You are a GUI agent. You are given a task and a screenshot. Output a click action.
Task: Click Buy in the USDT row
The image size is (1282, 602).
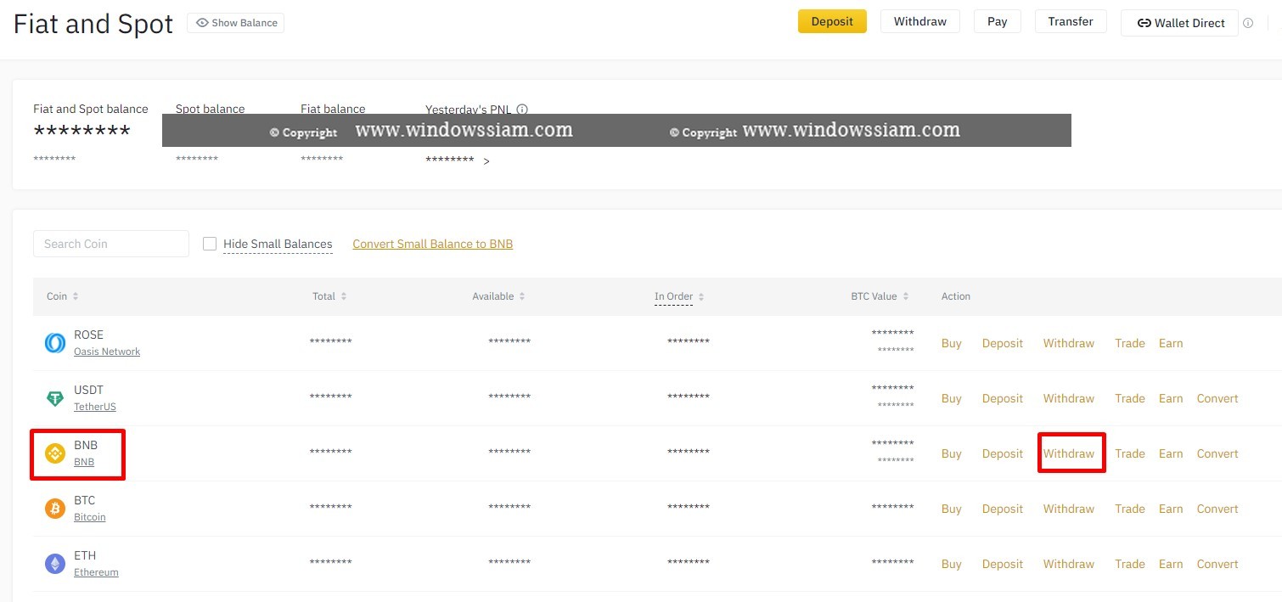click(x=952, y=398)
